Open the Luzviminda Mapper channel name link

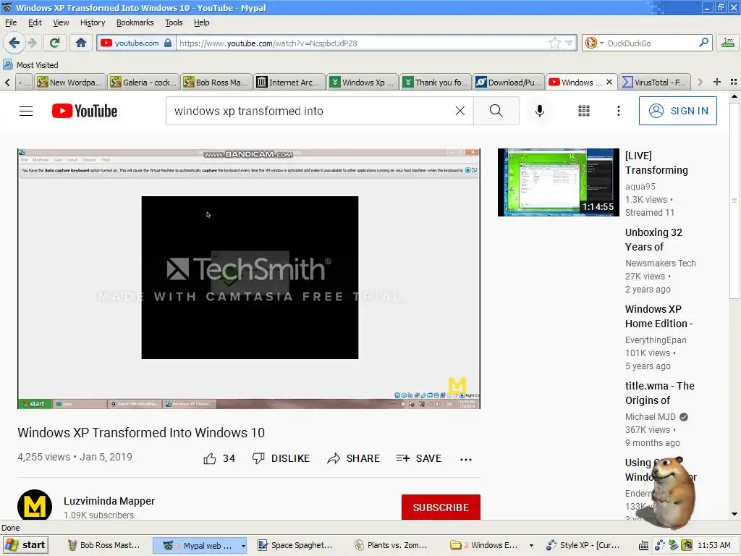[x=109, y=501]
